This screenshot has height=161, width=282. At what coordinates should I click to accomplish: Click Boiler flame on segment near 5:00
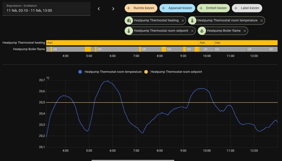click(x=88, y=49)
